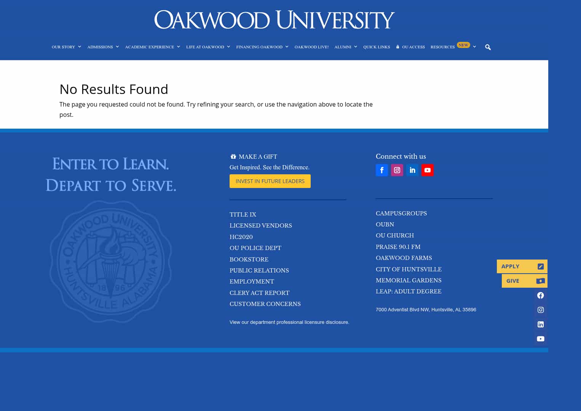Click the footer Facebook icon under Connect with us
Image resolution: width=581 pixels, height=411 pixels.
point(382,170)
